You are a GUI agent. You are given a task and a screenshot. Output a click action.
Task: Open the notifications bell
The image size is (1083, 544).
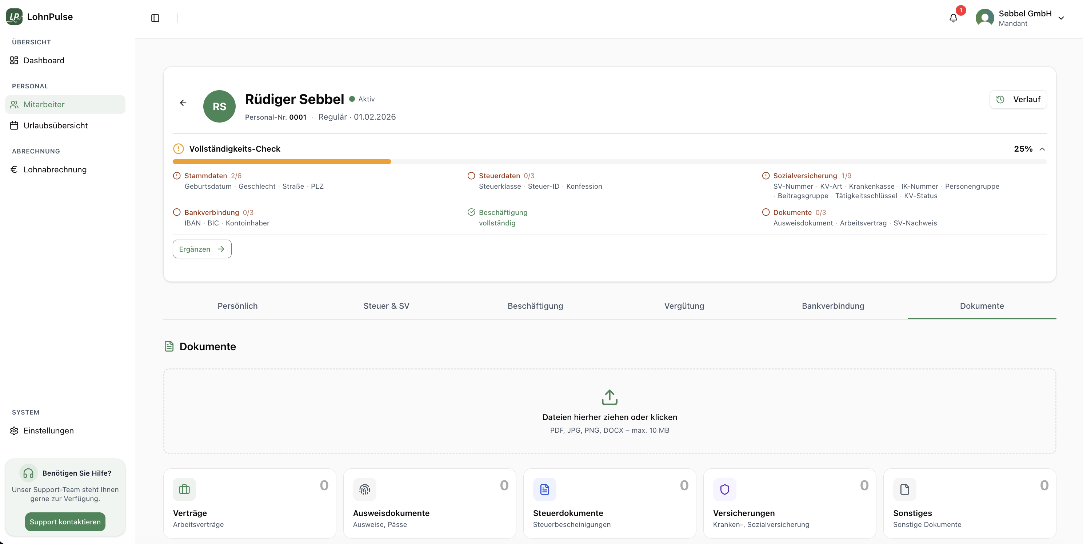click(953, 18)
